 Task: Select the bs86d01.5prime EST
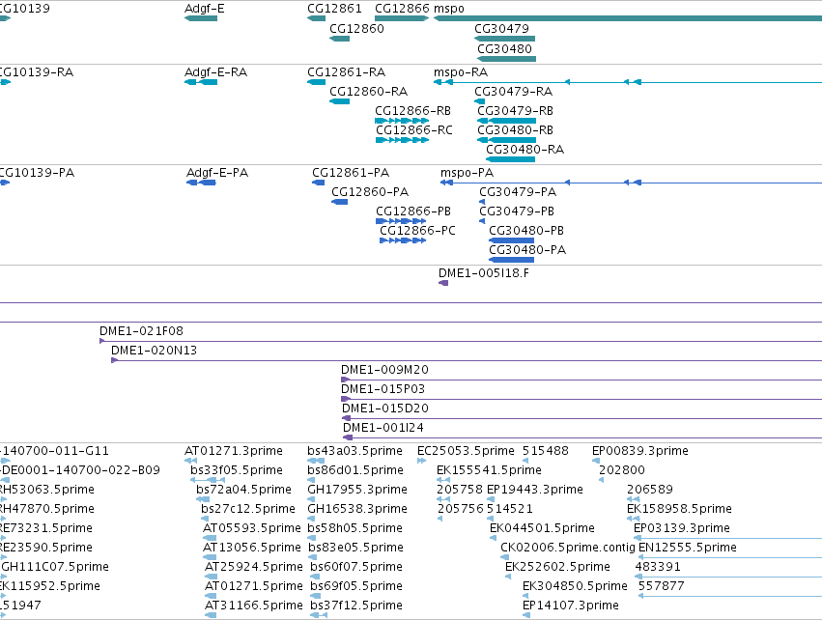point(311,481)
